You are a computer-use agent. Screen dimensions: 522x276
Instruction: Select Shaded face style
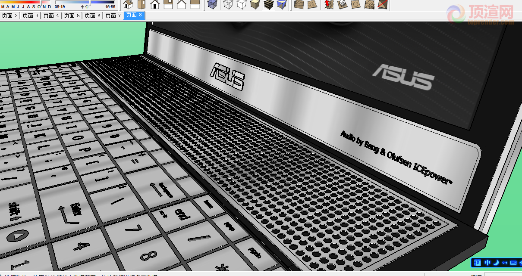tap(255, 5)
